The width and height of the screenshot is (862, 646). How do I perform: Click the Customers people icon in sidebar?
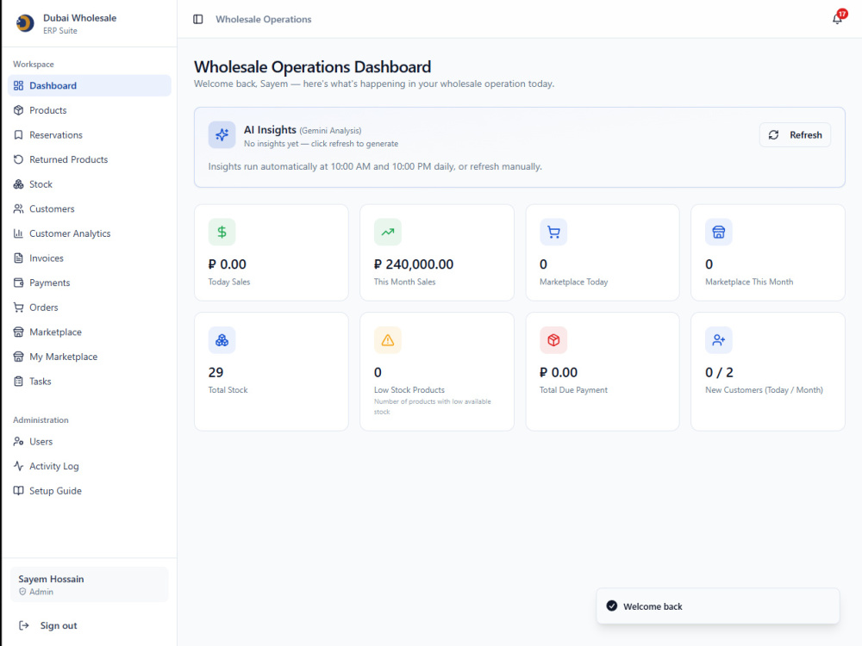point(19,208)
